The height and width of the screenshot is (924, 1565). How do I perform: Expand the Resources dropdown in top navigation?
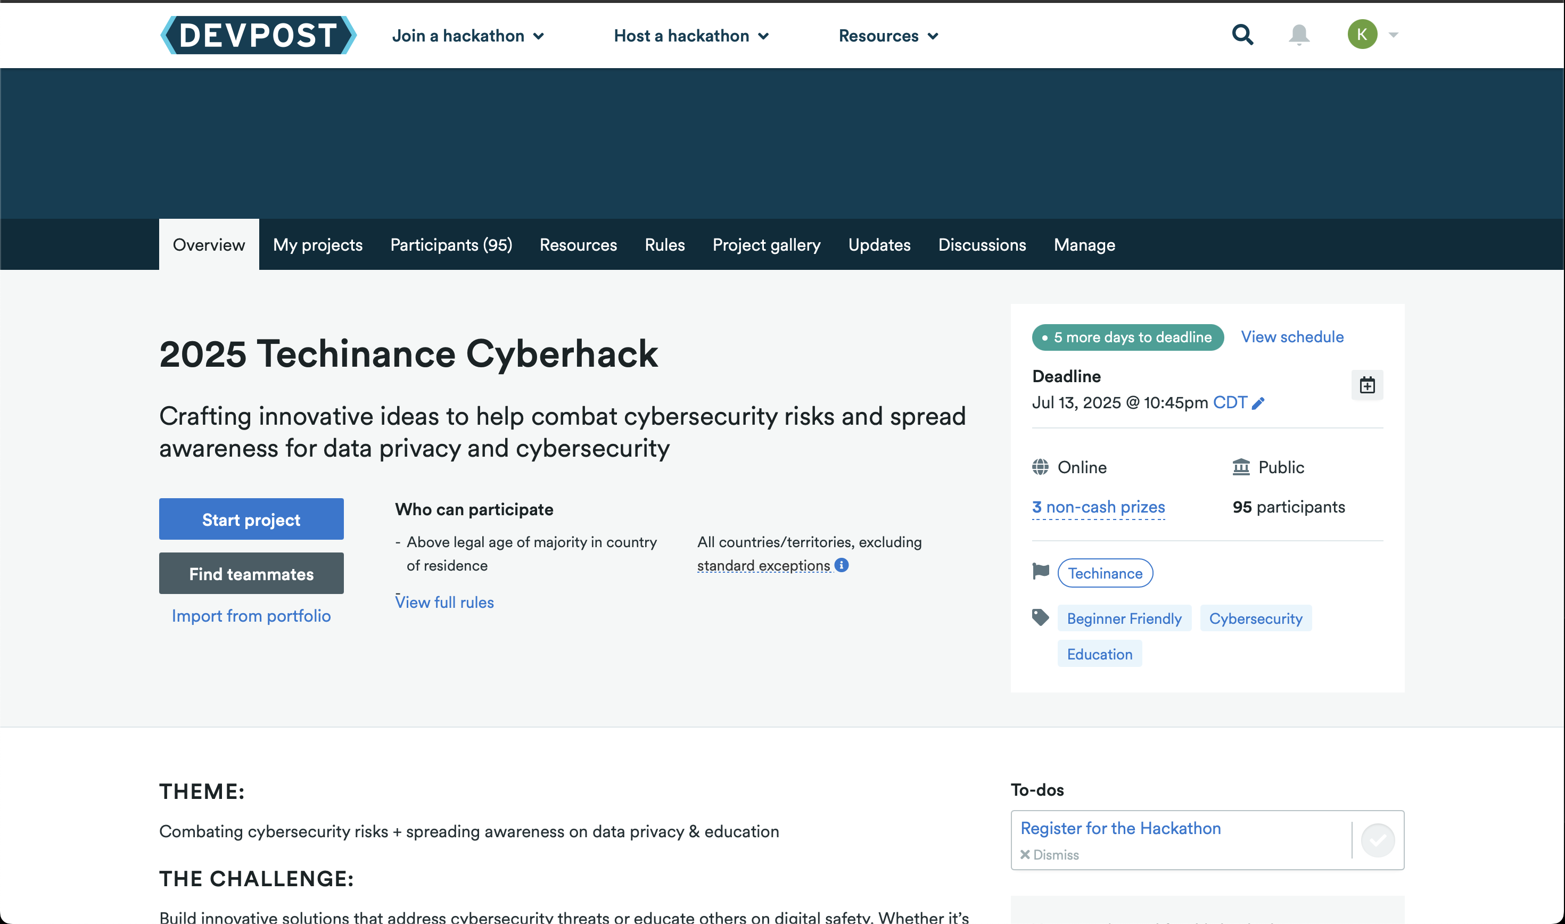pyautogui.click(x=888, y=36)
